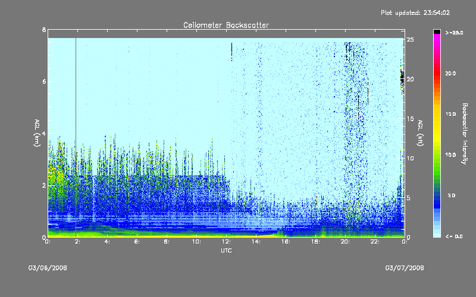Screen dimensions: 476x297
Task: Click the "10.0" colorbar label
Action: [450, 155]
